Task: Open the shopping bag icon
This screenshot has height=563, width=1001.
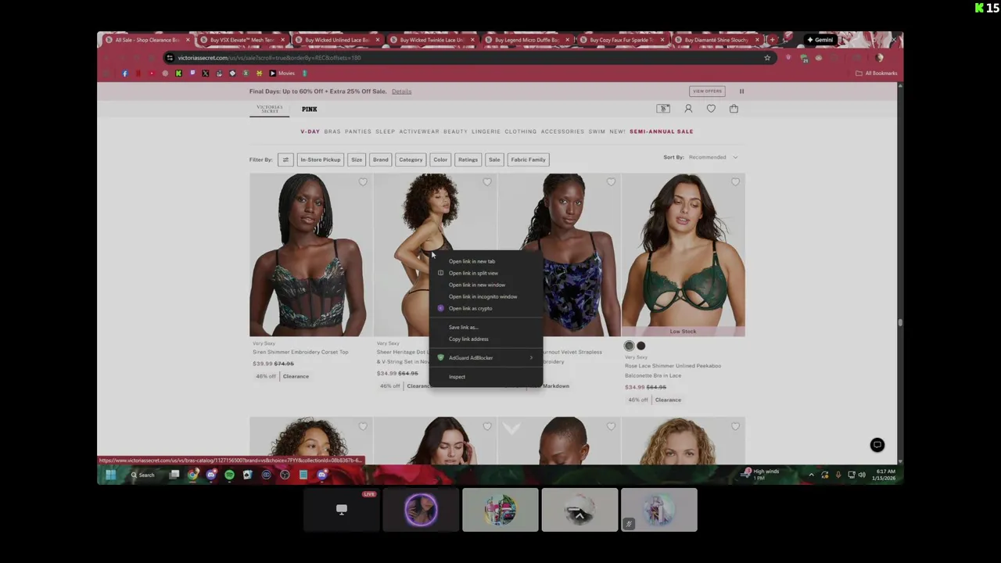Action: [x=734, y=109]
